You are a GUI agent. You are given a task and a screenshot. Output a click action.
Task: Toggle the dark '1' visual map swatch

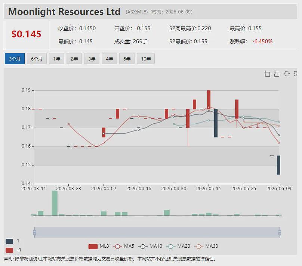pyautogui.click(x=9, y=241)
